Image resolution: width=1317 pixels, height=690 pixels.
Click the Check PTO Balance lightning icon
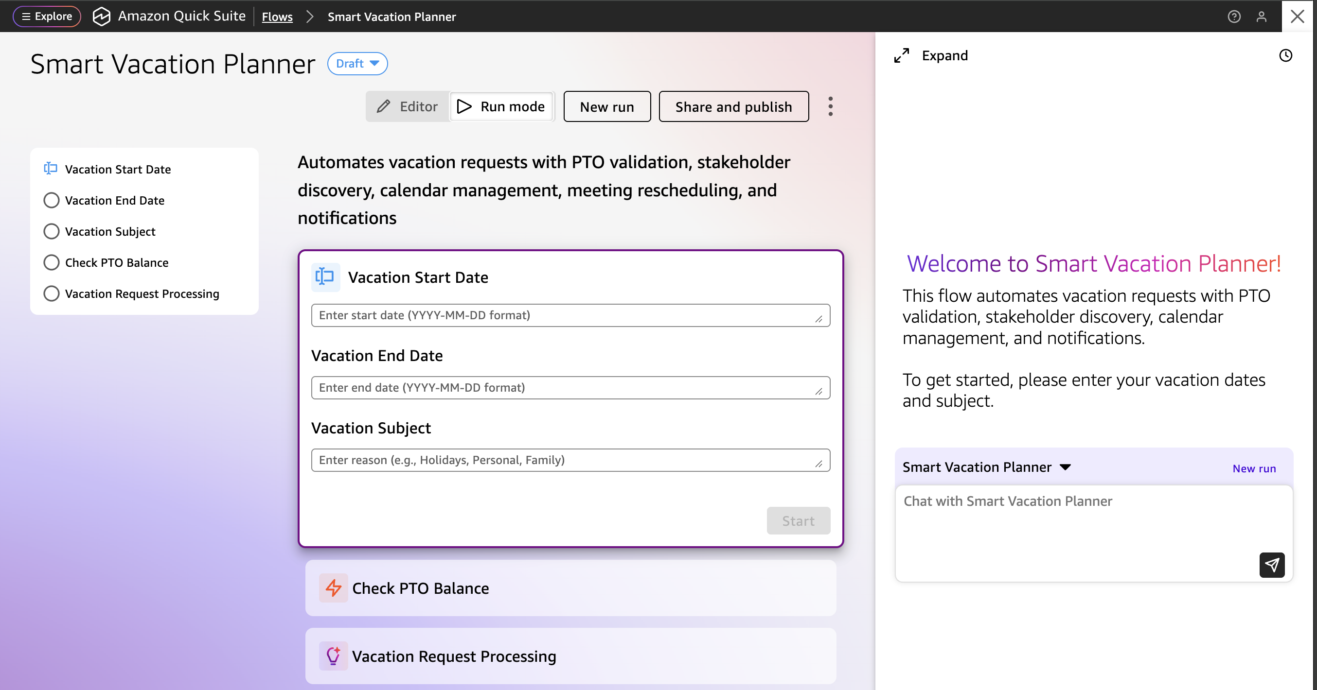tap(333, 588)
